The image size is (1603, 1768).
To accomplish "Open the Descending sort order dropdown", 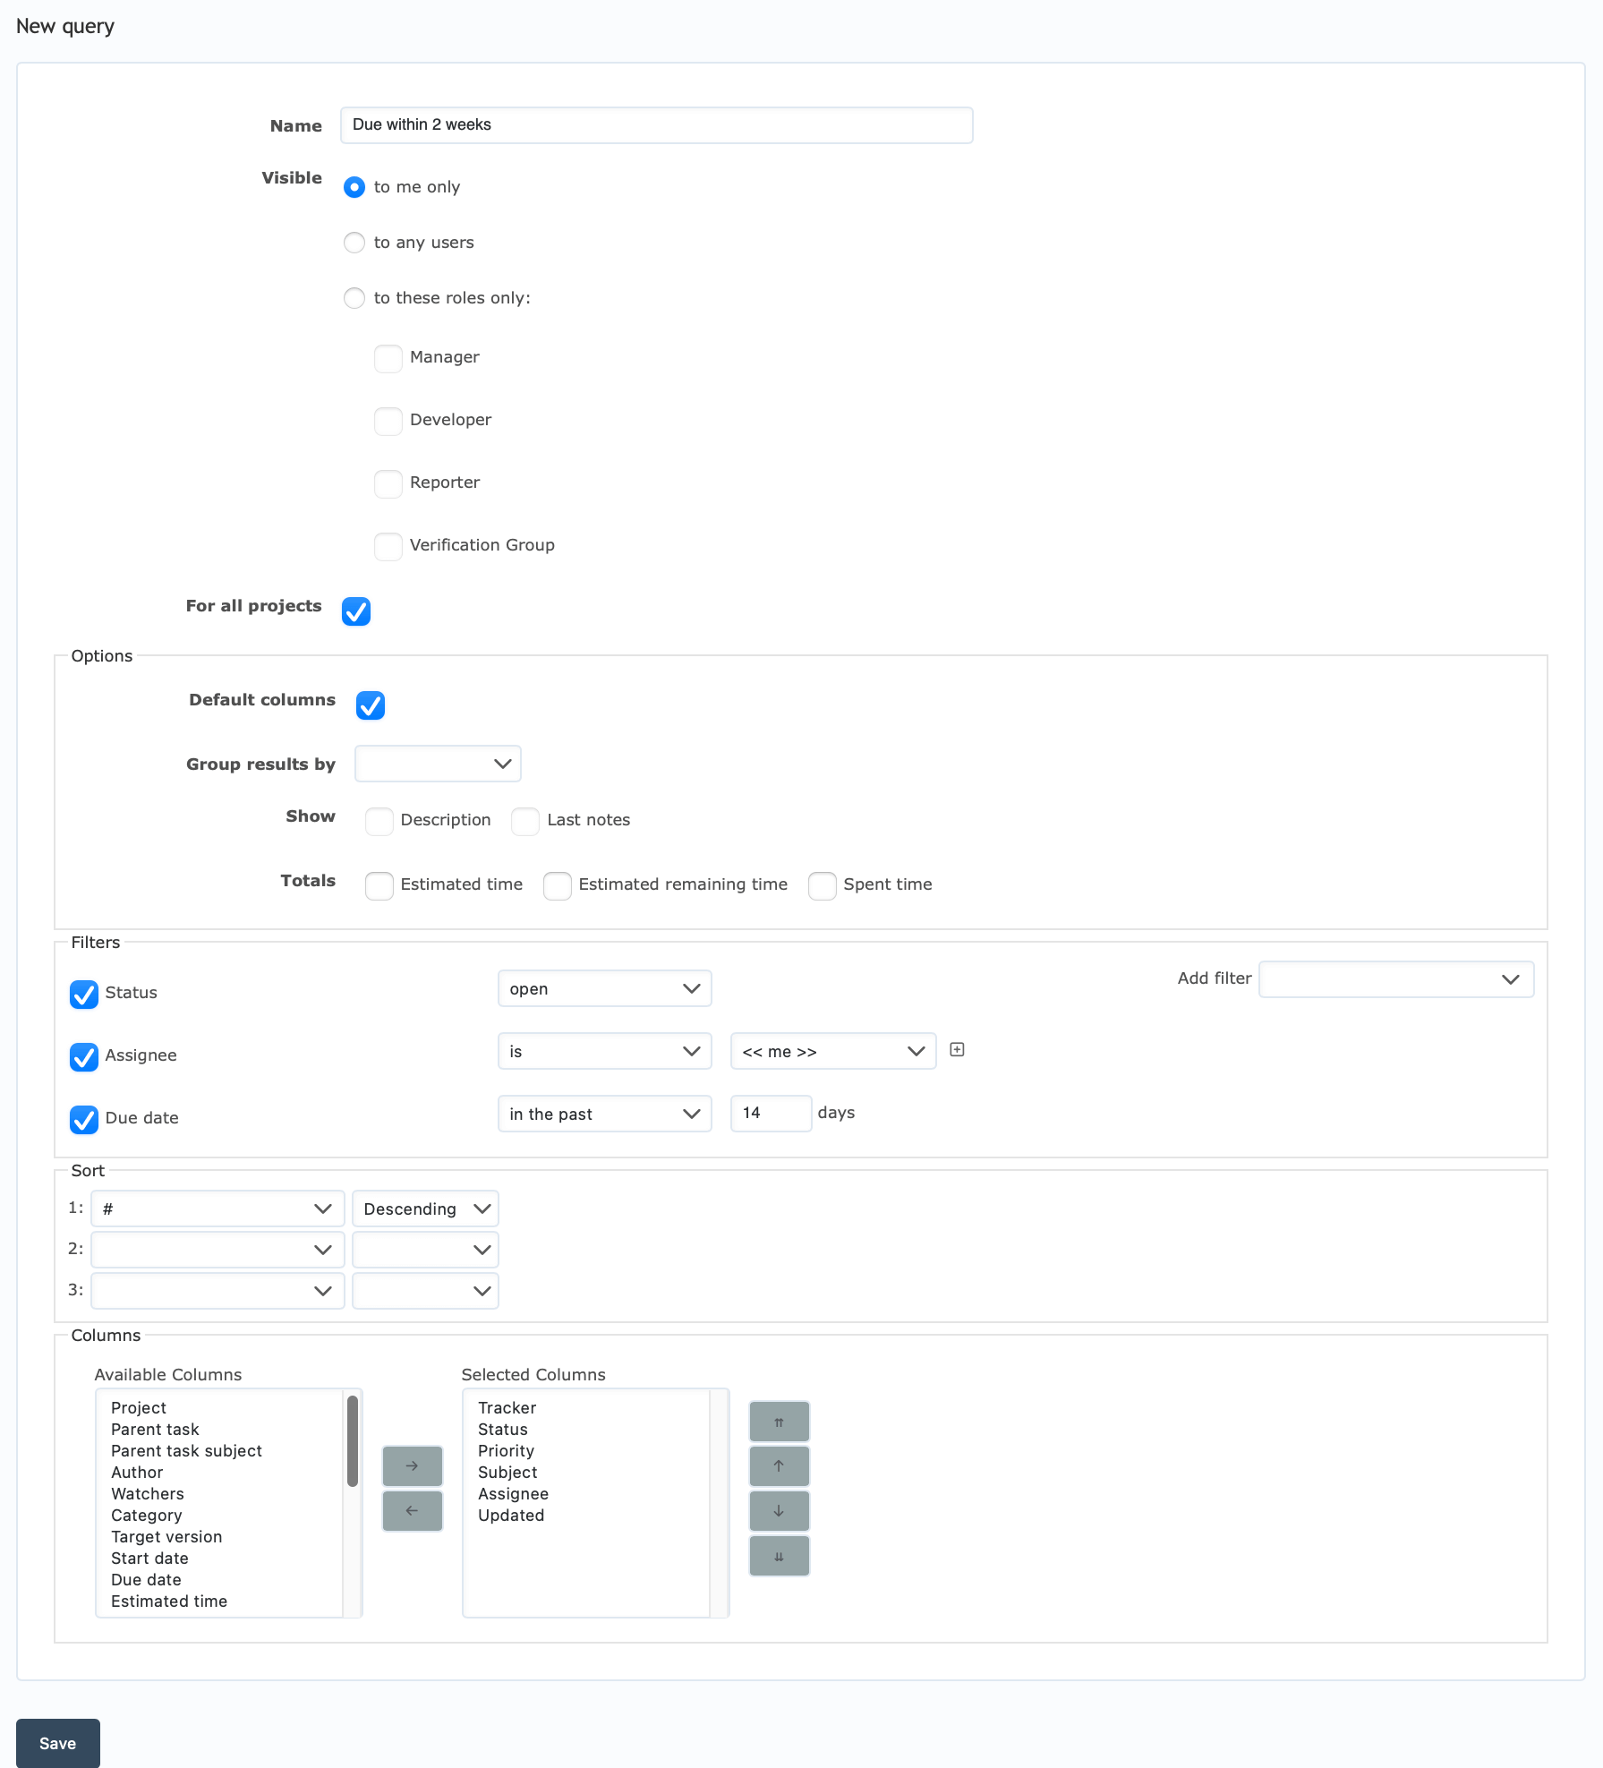I will 425,1209.
